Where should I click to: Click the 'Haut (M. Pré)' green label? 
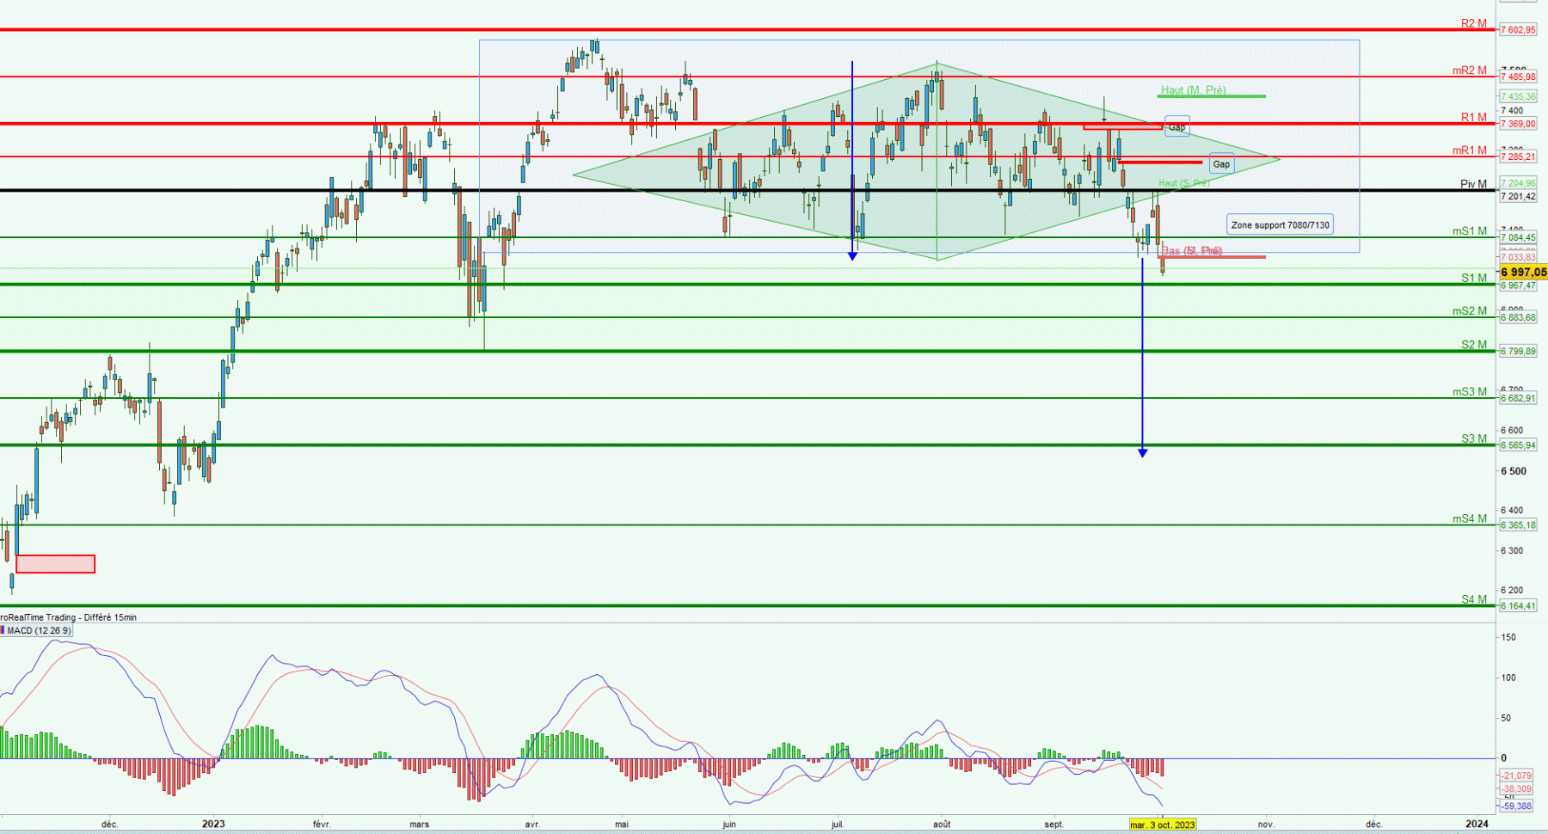click(x=1193, y=89)
